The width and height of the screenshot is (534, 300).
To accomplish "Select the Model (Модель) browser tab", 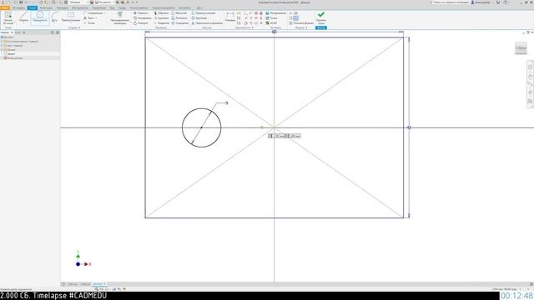I will tap(6, 32).
